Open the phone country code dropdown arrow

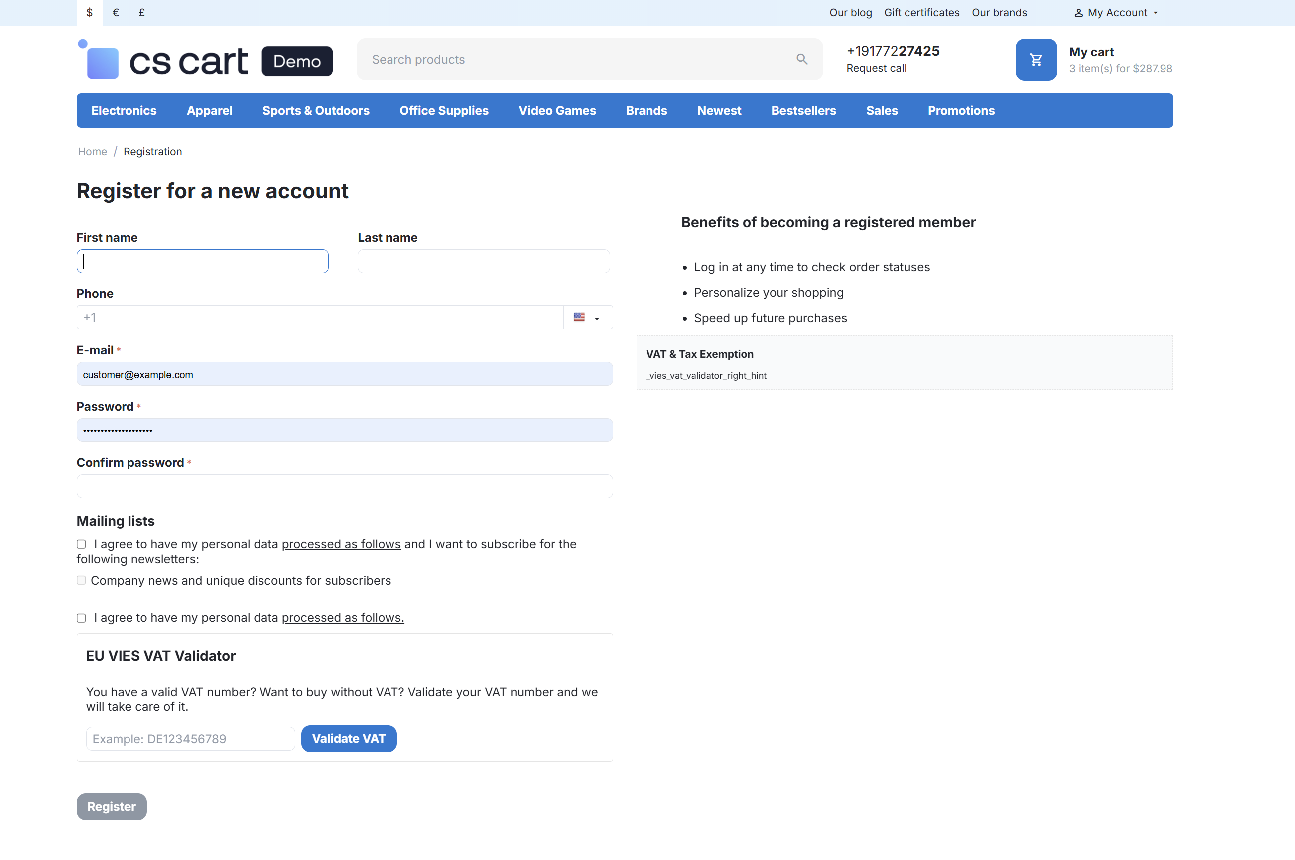[597, 319]
